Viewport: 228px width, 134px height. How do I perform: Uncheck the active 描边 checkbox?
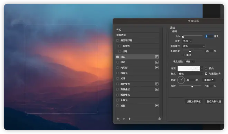pyautogui.click(x=118, y=57)
